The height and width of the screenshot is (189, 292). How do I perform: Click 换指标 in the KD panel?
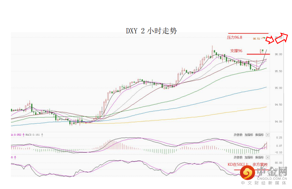259,158
